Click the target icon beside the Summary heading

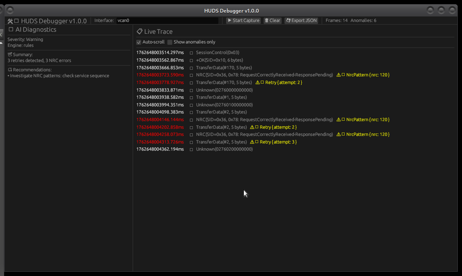click(x=9, y=54)
